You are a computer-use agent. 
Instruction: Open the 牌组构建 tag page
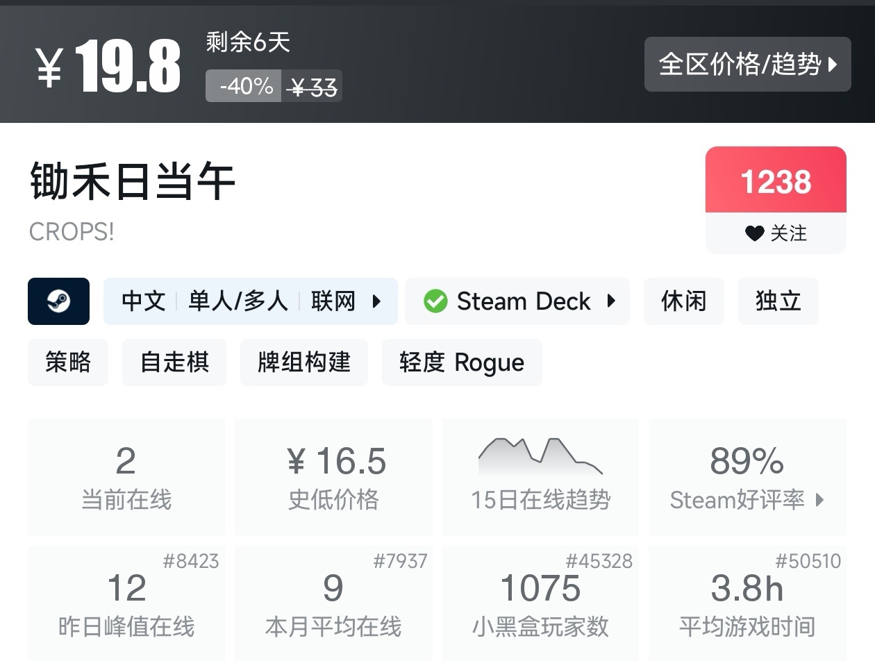click(x=303, y=362)
